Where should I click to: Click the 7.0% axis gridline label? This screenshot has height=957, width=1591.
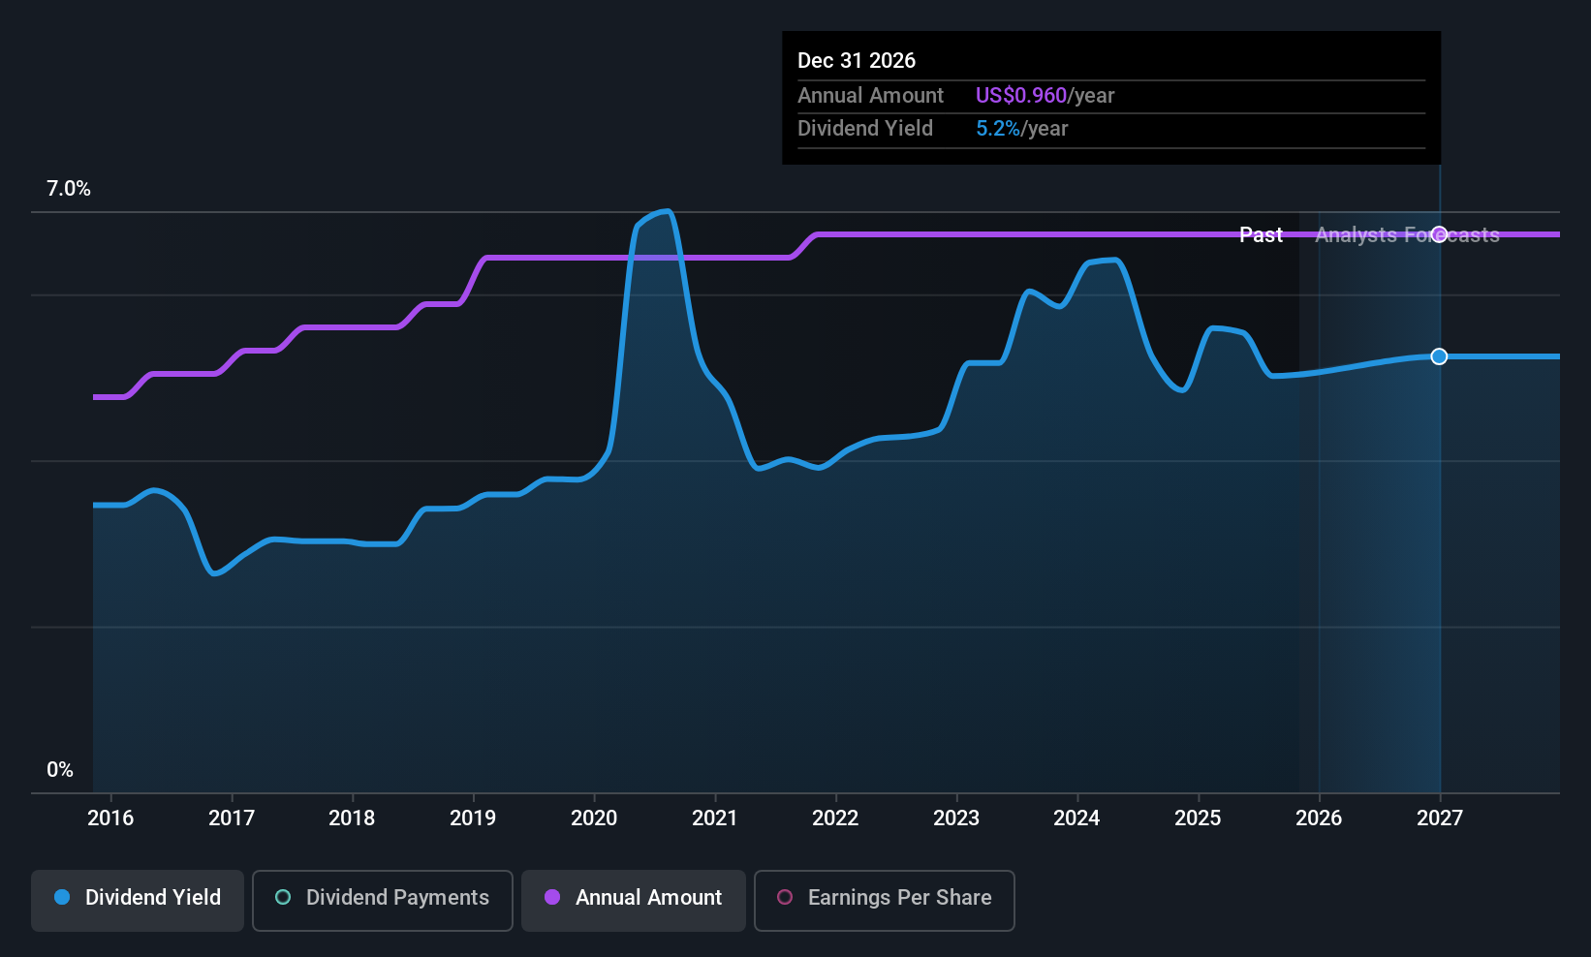(68, 189)
